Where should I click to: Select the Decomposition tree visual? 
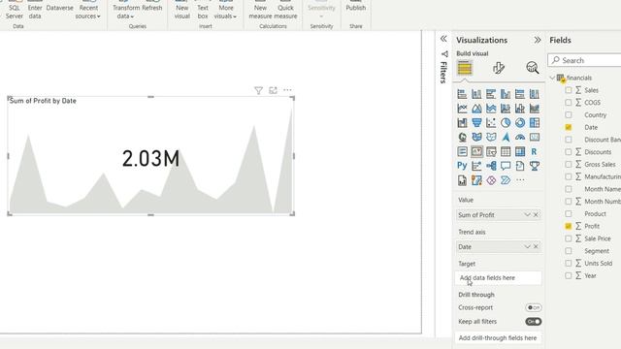491,166
